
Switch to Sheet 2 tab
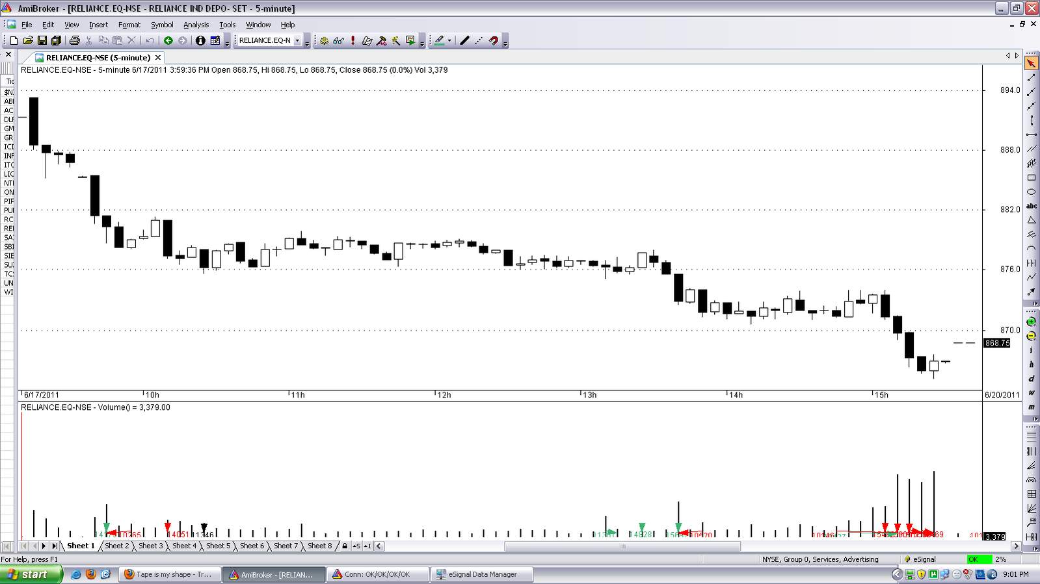click(x=117, y=546)
